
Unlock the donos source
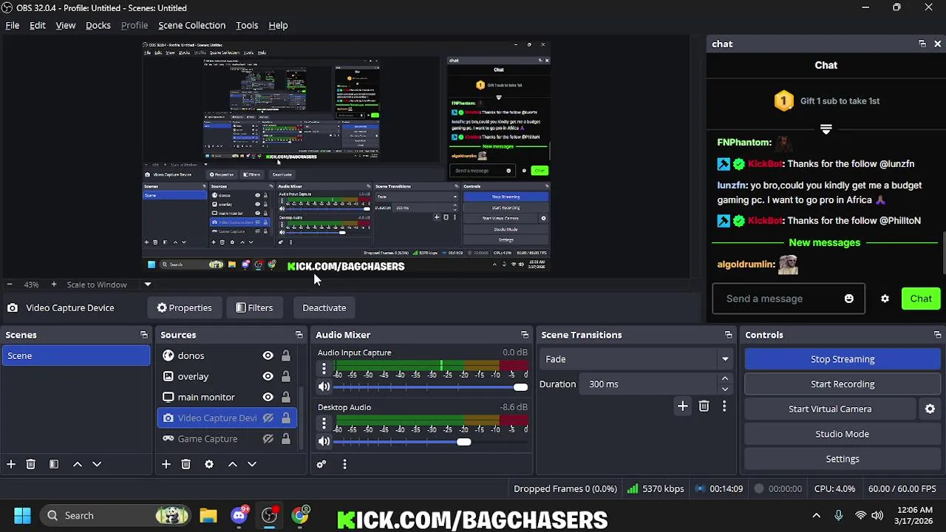[286, 355]
